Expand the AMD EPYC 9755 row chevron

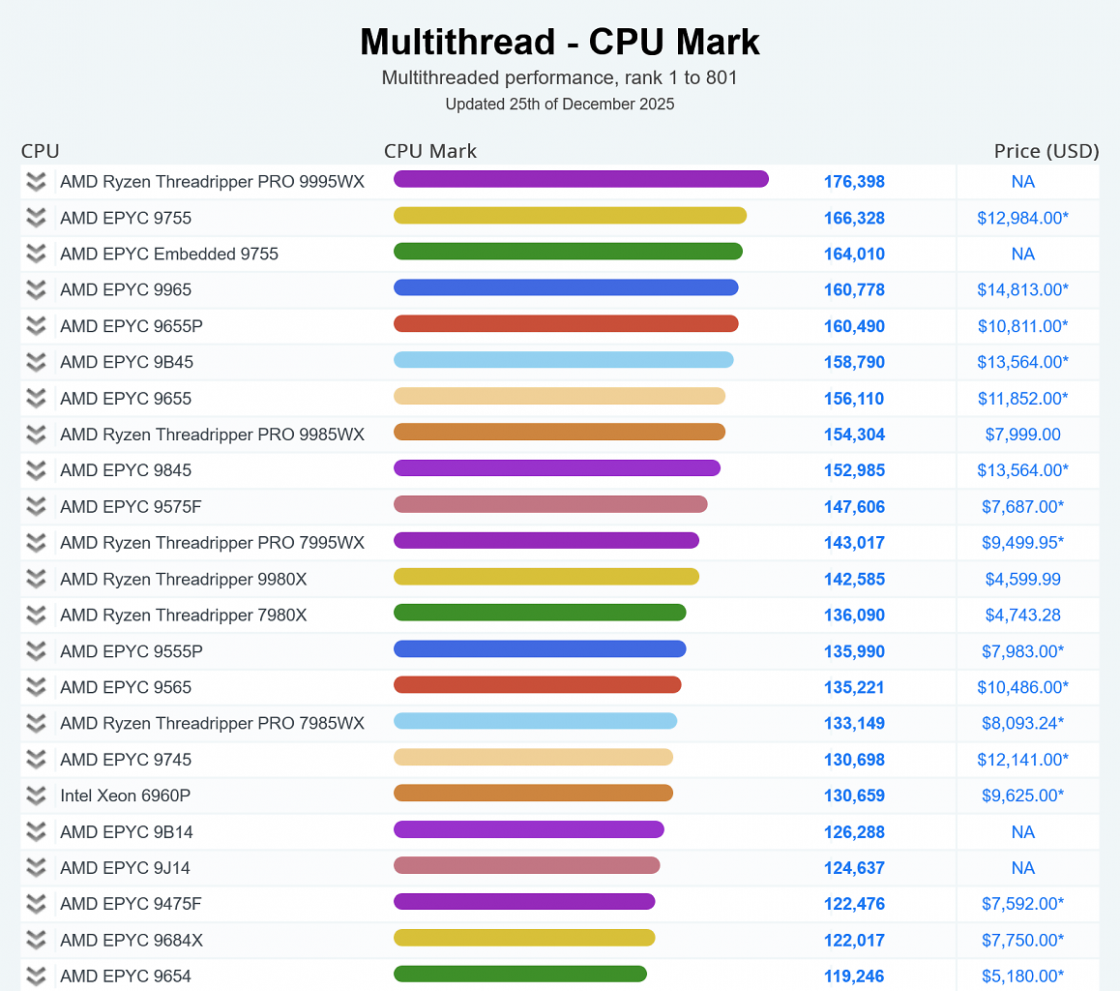point(36,218)
